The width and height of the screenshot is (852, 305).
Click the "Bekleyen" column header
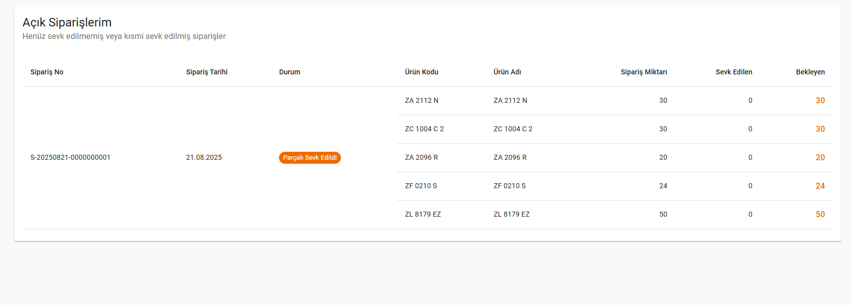[x=810, y=72]
